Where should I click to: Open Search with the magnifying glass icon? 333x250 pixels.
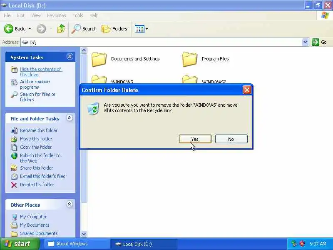pyautogui.click(x=76, y=29)
